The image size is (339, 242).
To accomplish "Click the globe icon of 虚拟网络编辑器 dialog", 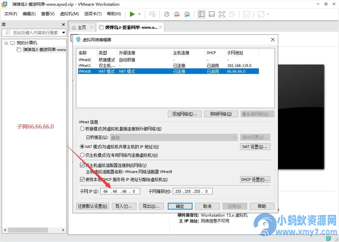I will pos(78,40).
